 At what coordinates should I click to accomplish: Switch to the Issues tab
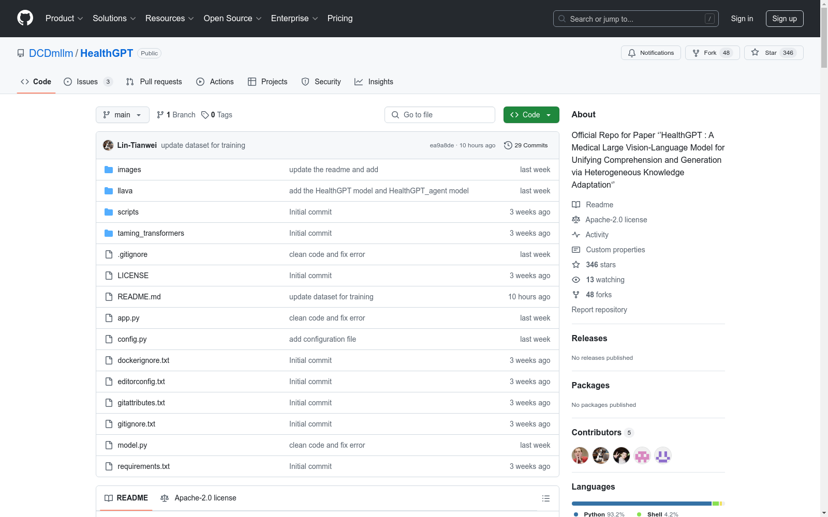pyautogui.click(x=88, y=82)
